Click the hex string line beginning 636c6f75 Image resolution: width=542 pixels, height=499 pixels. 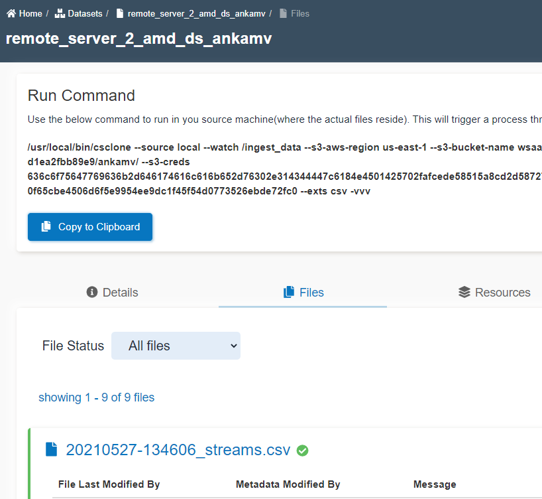[285, 177]
